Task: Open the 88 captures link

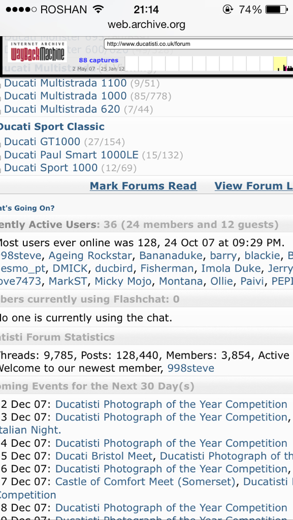Action: (x=99, y=60)
